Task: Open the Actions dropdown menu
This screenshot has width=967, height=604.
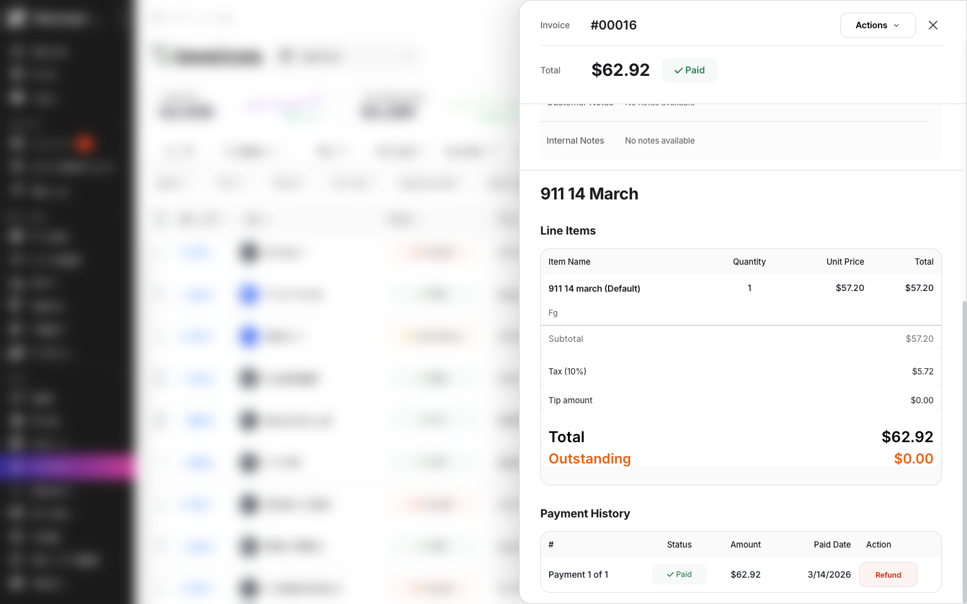Action: click(x=877, y=25)
